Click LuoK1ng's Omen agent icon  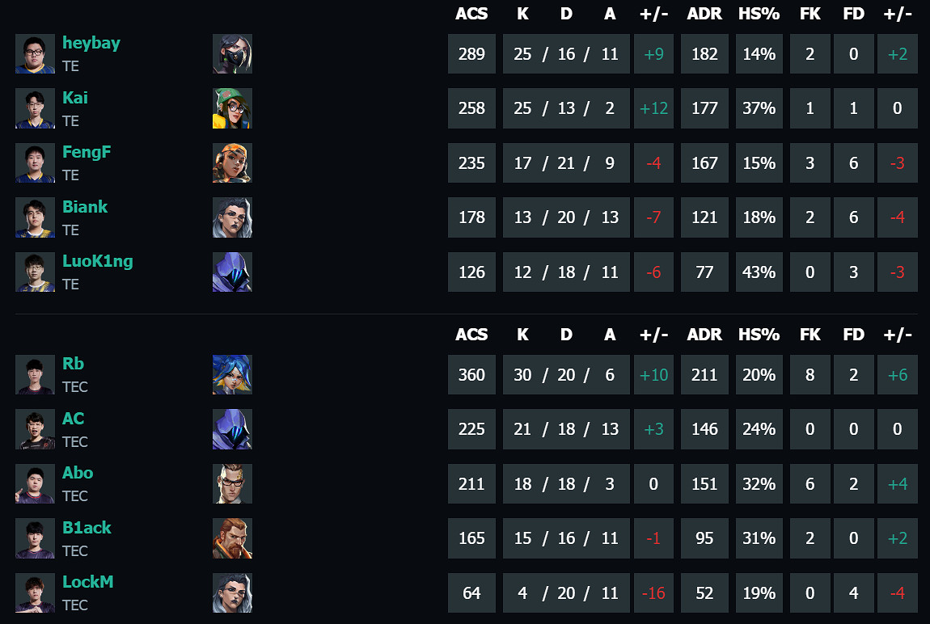pyautogui.click(x=232, y=272)
